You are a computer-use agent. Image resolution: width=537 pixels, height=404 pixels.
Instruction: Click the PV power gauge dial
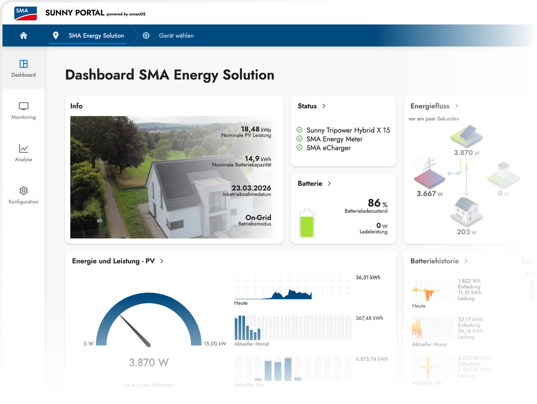[149, 320]
